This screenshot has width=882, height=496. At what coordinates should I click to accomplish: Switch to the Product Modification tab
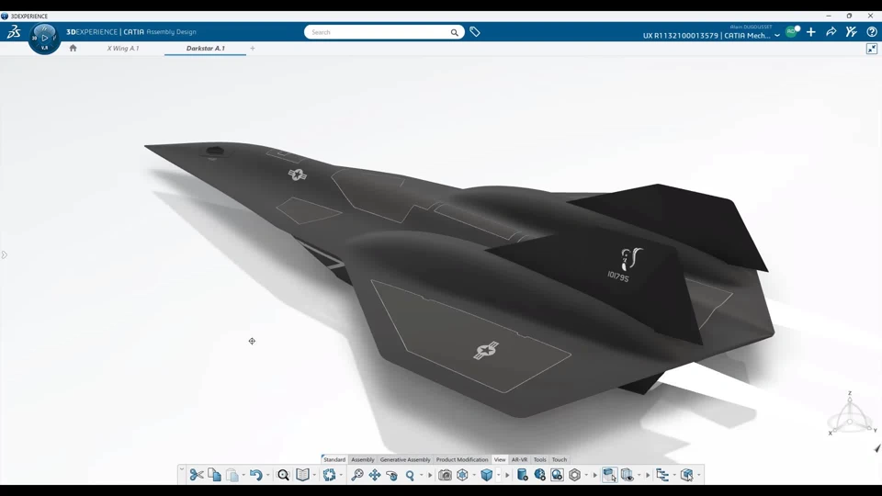click(x=462, y=459)
